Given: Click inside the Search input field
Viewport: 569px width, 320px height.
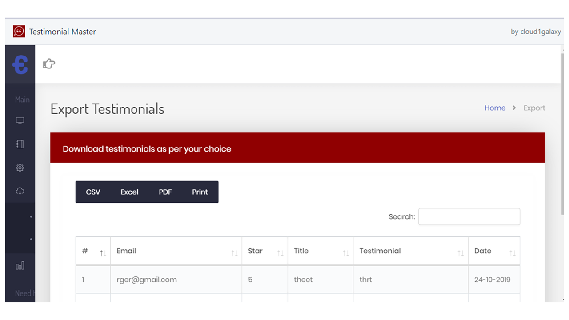Looking at the screenshot, I should (469, 216).
